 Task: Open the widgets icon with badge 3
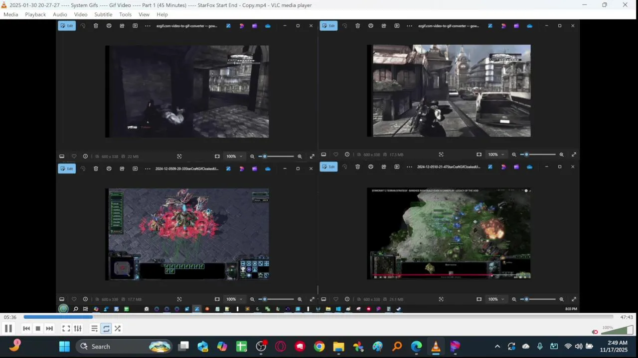pos(14,346)
